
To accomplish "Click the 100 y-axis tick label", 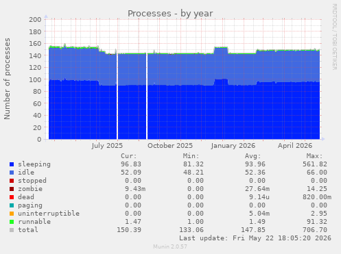I will [x=35, y=79].
